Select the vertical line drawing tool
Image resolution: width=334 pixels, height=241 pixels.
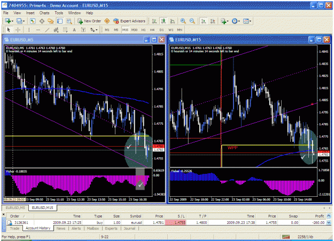(x=29, y=30)
